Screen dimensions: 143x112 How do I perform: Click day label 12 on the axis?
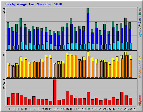pyautogui.click(x=54, y=109)
